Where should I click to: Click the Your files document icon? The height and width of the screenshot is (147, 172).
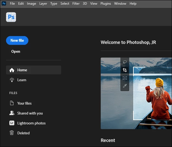click(12, 103)
